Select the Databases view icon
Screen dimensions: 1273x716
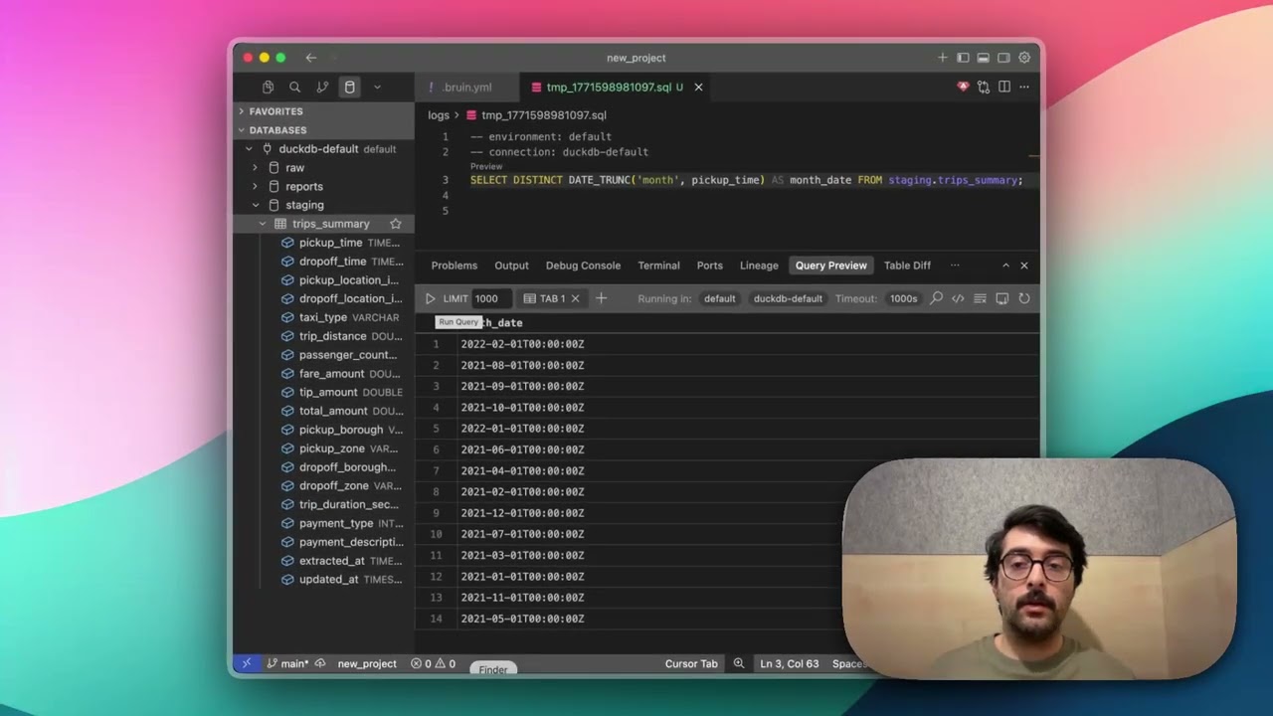coord(349,88)
